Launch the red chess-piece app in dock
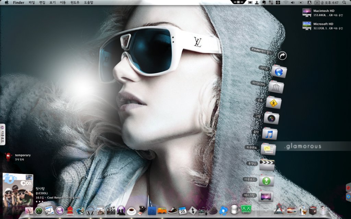The width and height of the screenshot is (351, 219). click(70, 210)
